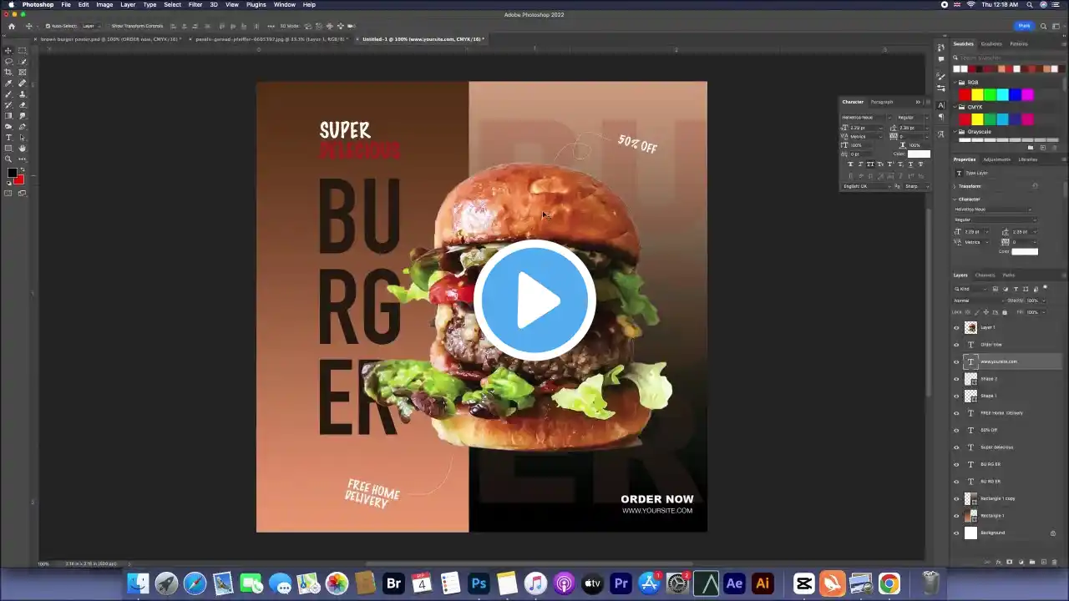The height and width of the screenshot is (601, 1069).
Task: Open Google Chrome from the Dock
Action: click(x=889, y=583)
